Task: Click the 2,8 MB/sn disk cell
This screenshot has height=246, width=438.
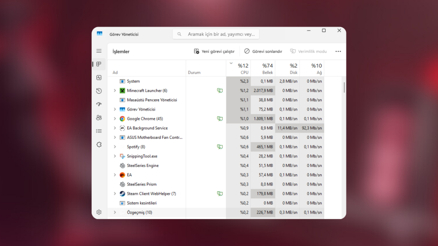Action: click(x=287, y=81)
